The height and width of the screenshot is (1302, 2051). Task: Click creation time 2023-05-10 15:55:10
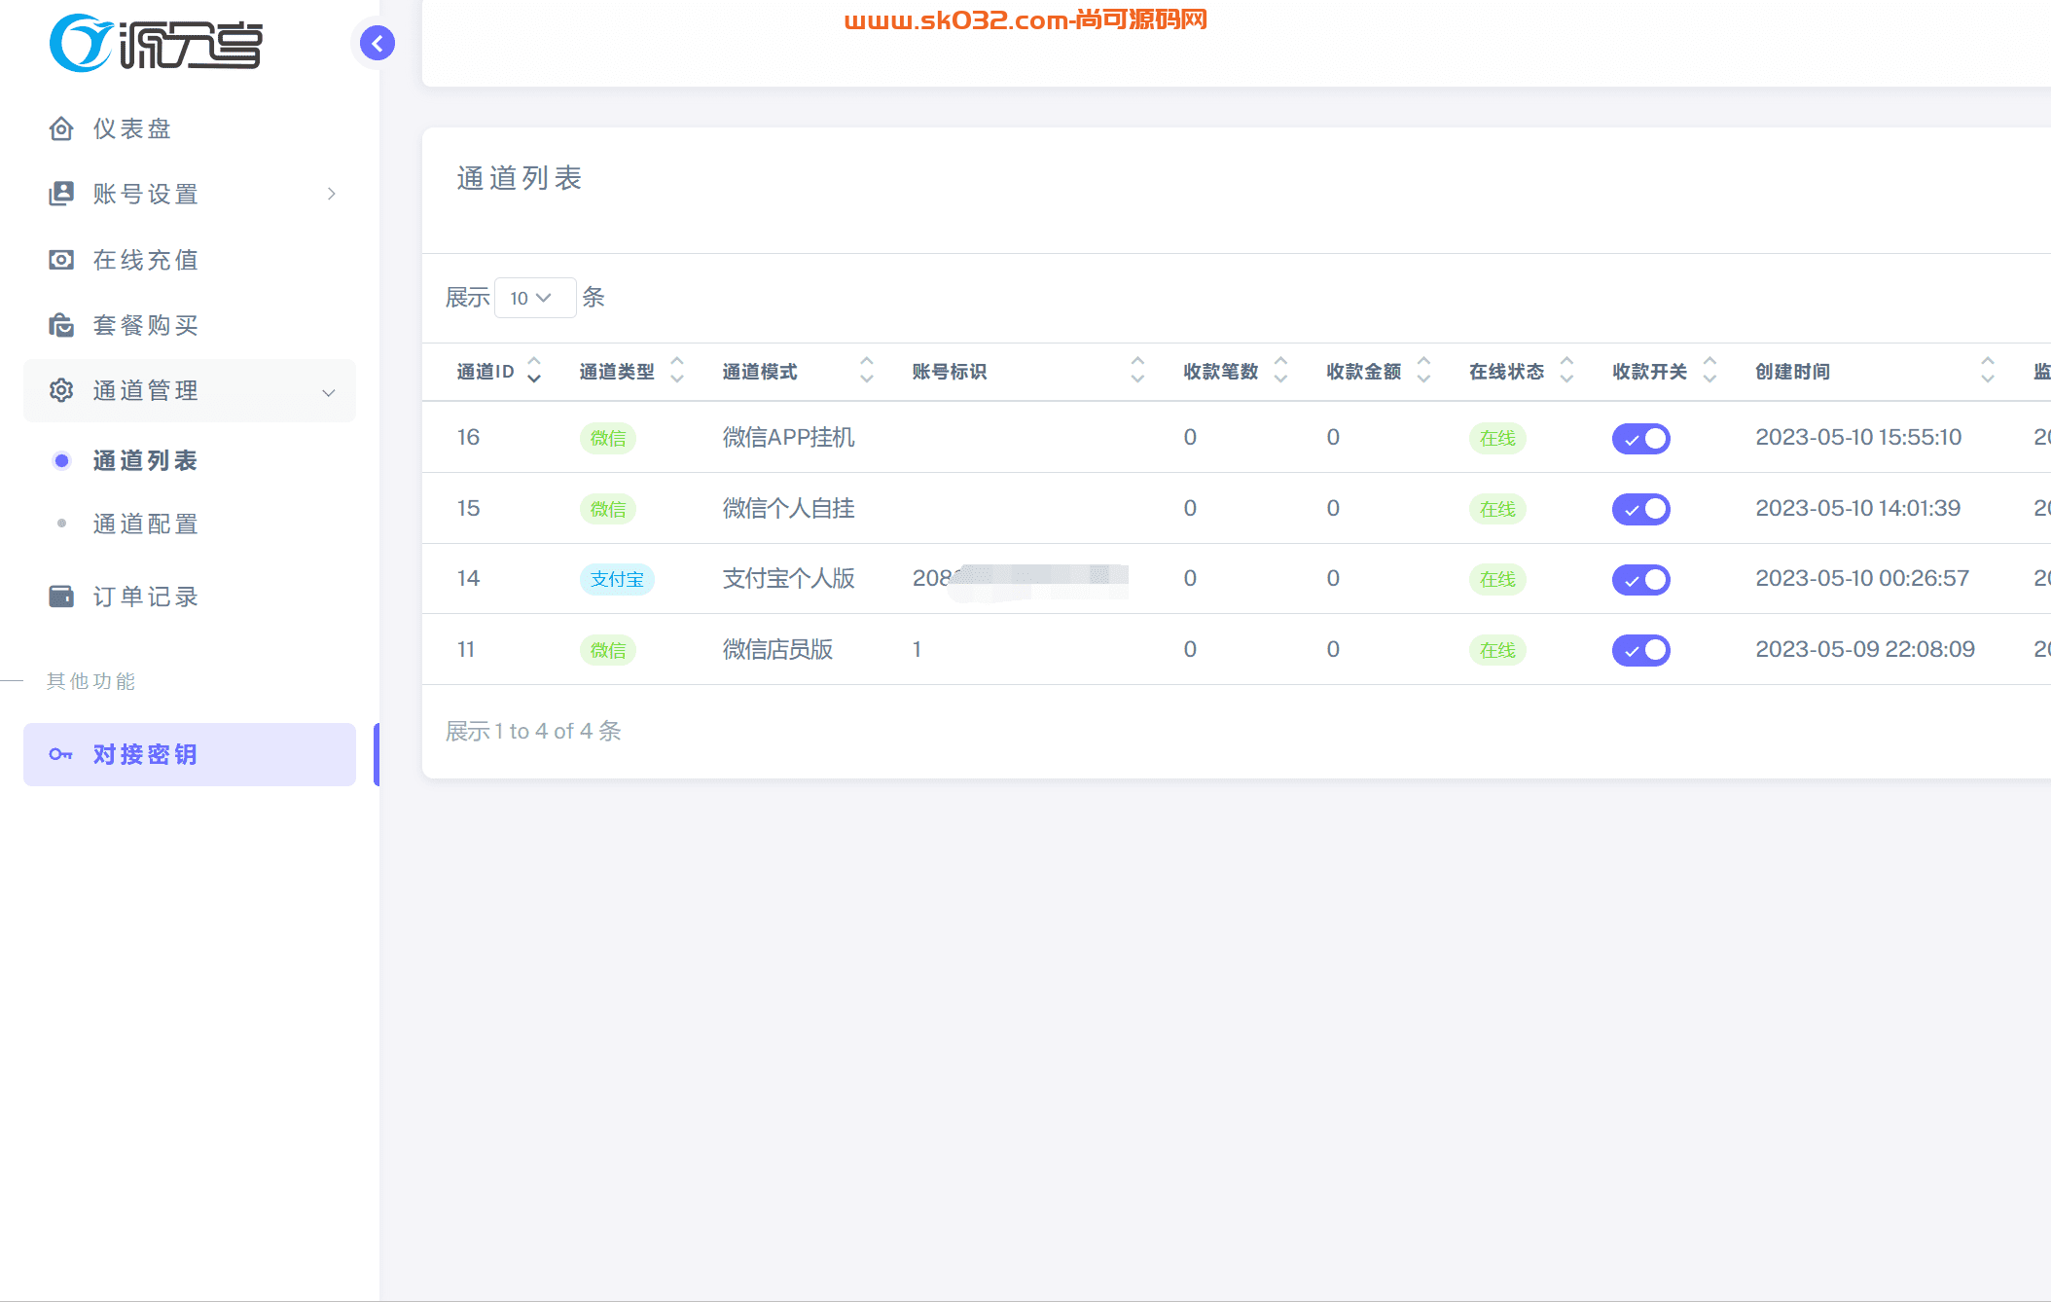tap(1858, 437)
